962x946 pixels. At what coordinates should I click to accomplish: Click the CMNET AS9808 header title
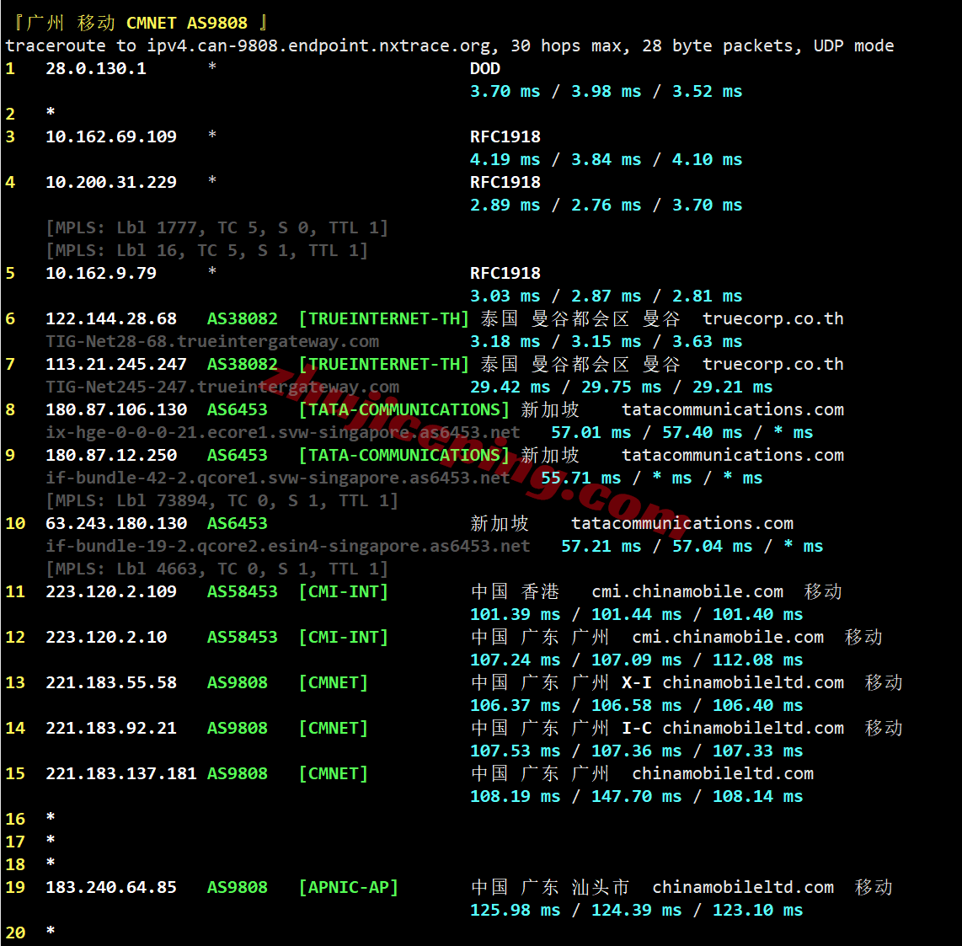186,24
